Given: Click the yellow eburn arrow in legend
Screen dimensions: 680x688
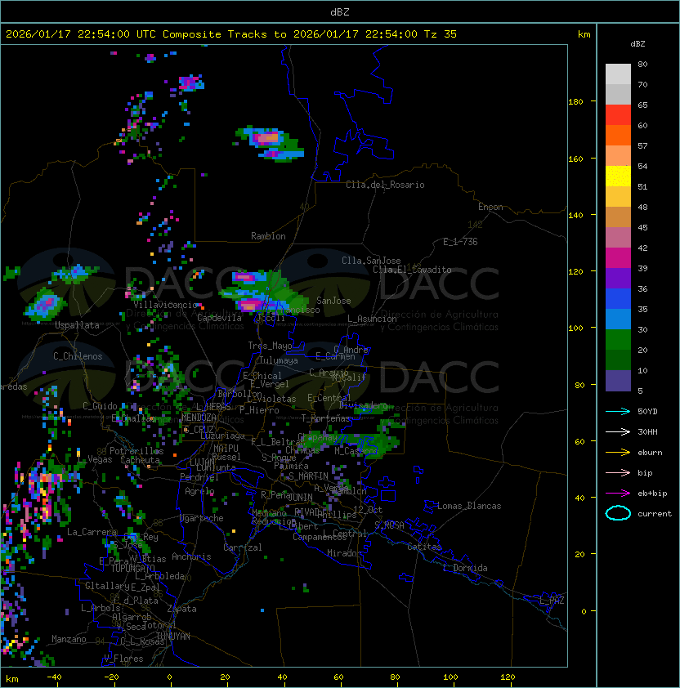Looking at the screenshot, I should point(618,452).
